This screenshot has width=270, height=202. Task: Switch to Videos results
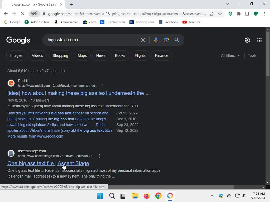(x=37, y=55)
